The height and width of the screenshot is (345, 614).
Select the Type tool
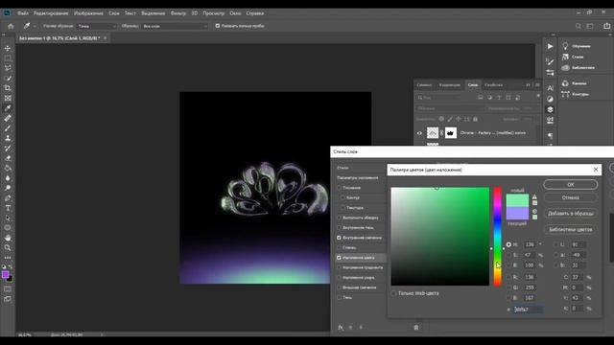pyautogui.click(x=8, y=208)
